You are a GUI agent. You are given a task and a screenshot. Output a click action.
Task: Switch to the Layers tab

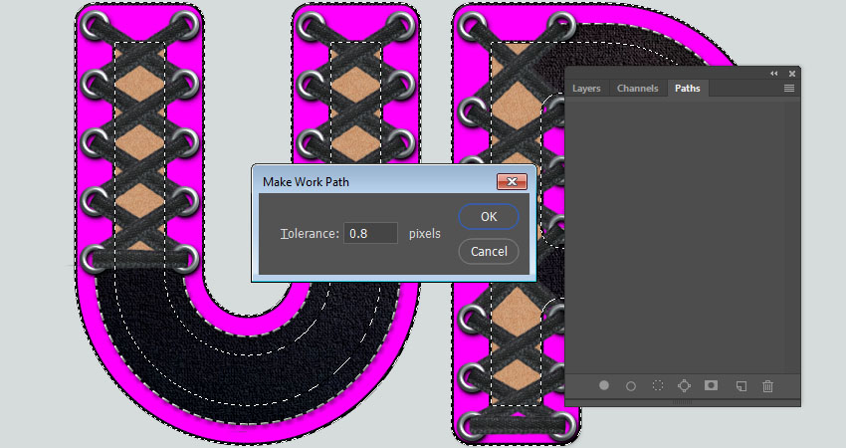pos(586,89)
